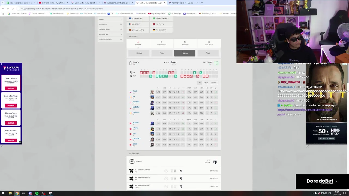Screen dimensions: 349x196
Task: Click ara's agent portrait
Action: tap(152, 97)
